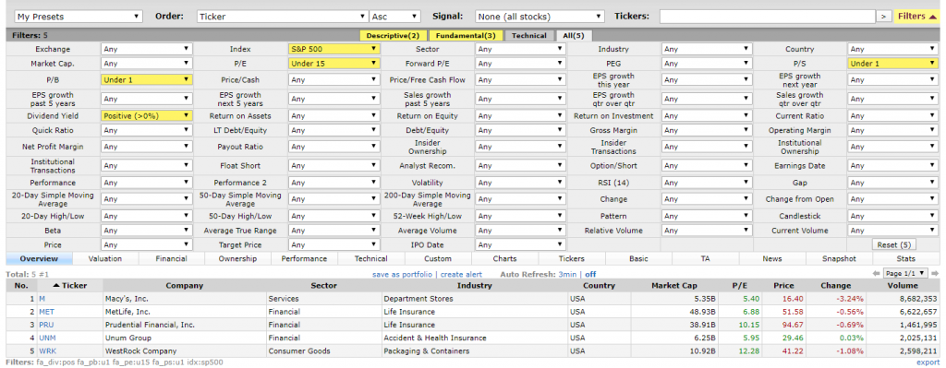
Task: Switch to the Snapshot view tab
Action: point(839,259)
